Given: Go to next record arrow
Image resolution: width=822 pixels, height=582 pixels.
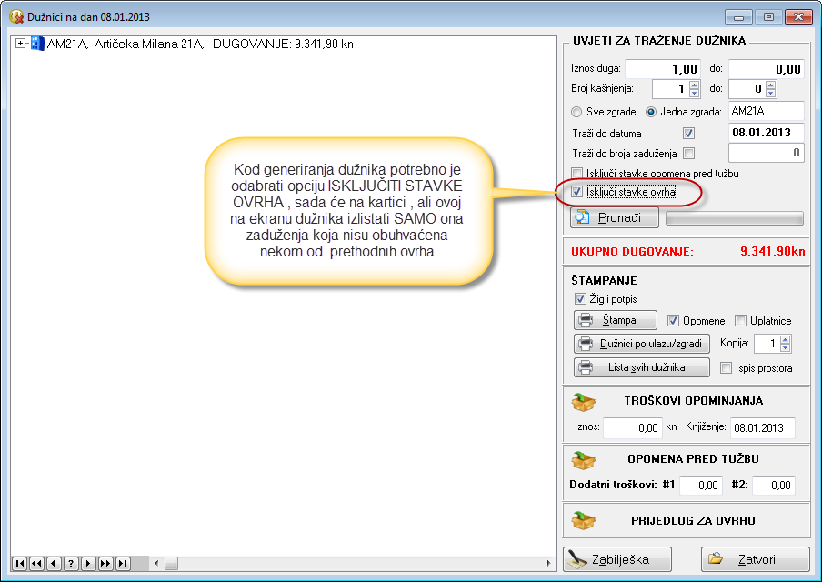Looking at the screenshot, I should point(88,564).
